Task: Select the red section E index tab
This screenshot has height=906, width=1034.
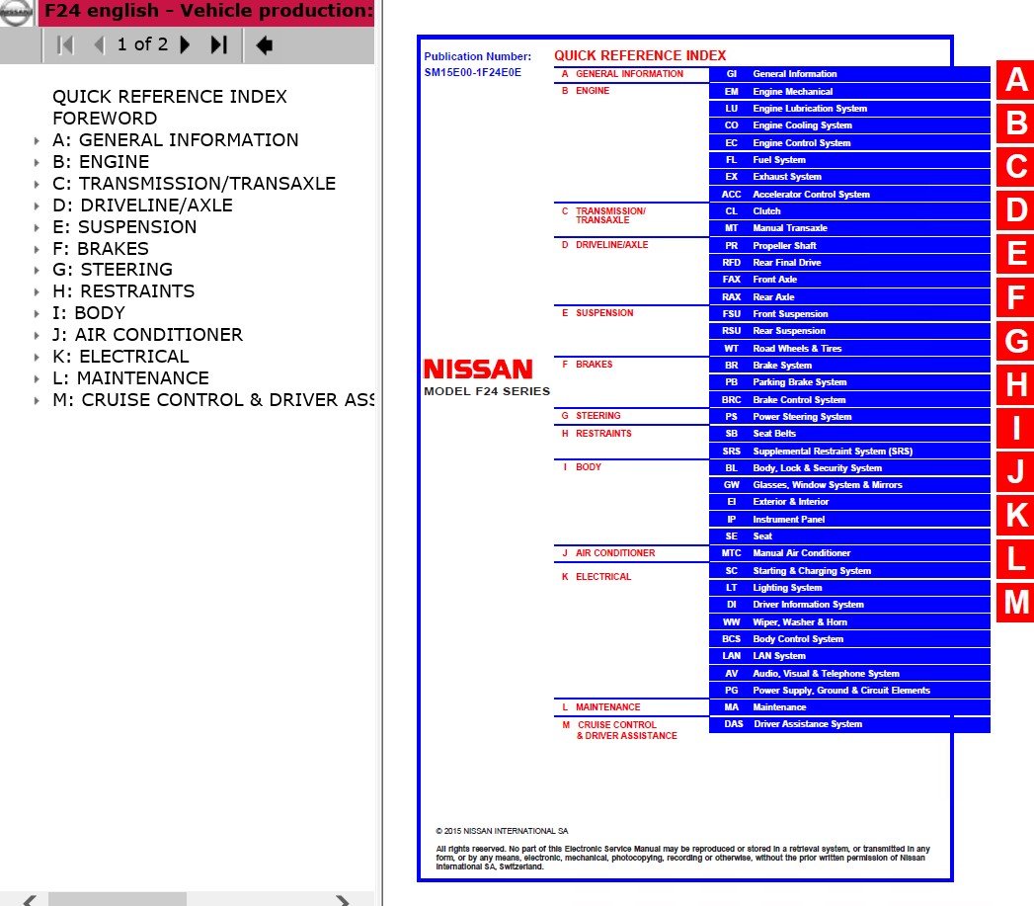Action: 1015,254
